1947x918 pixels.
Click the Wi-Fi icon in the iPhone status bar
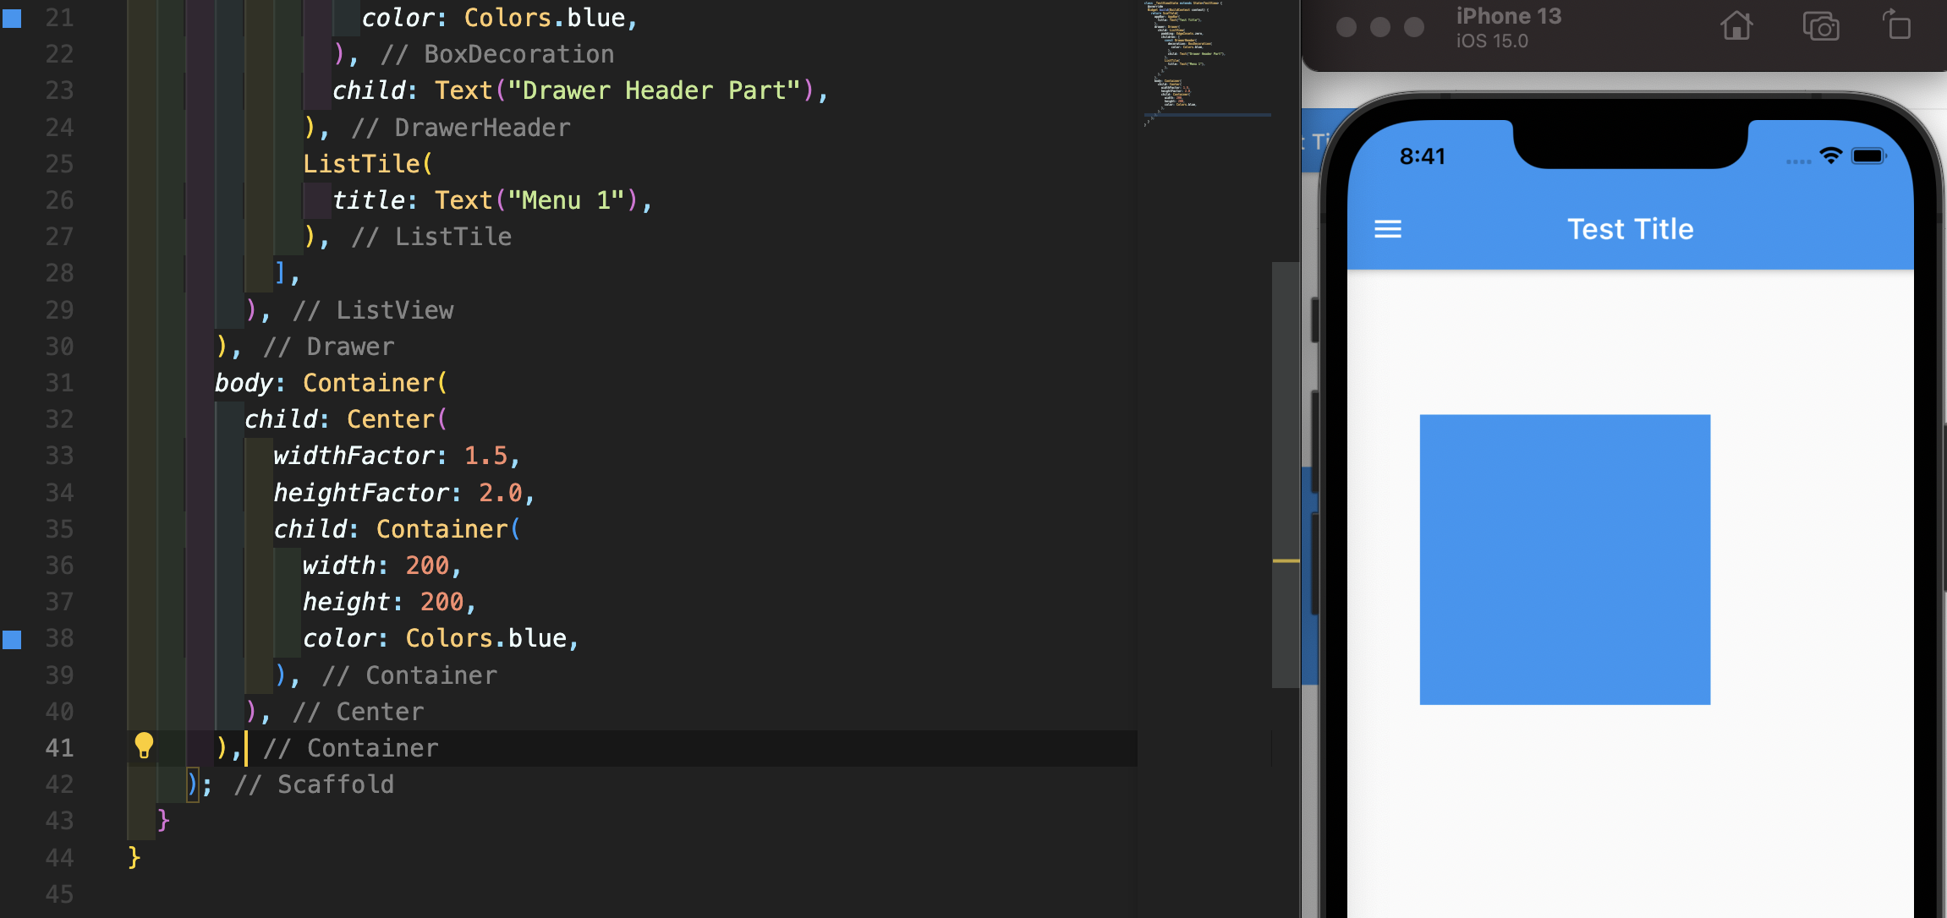coord(1830,156)
